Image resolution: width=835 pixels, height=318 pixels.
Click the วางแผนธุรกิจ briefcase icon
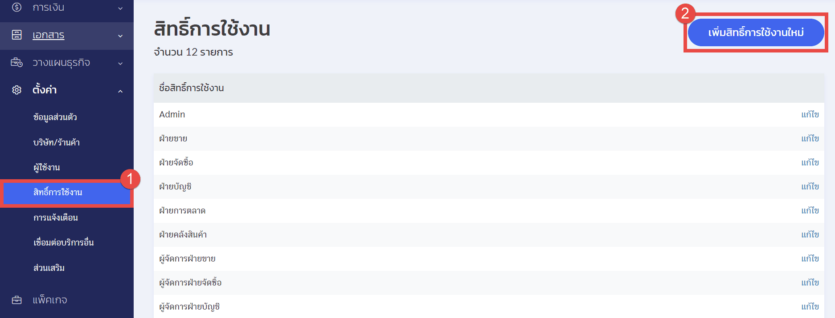tap(16, 62)
